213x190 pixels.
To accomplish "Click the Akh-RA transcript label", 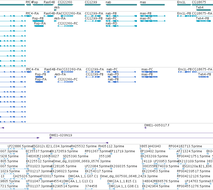I will pyautogui.click(x=60, y=18).
